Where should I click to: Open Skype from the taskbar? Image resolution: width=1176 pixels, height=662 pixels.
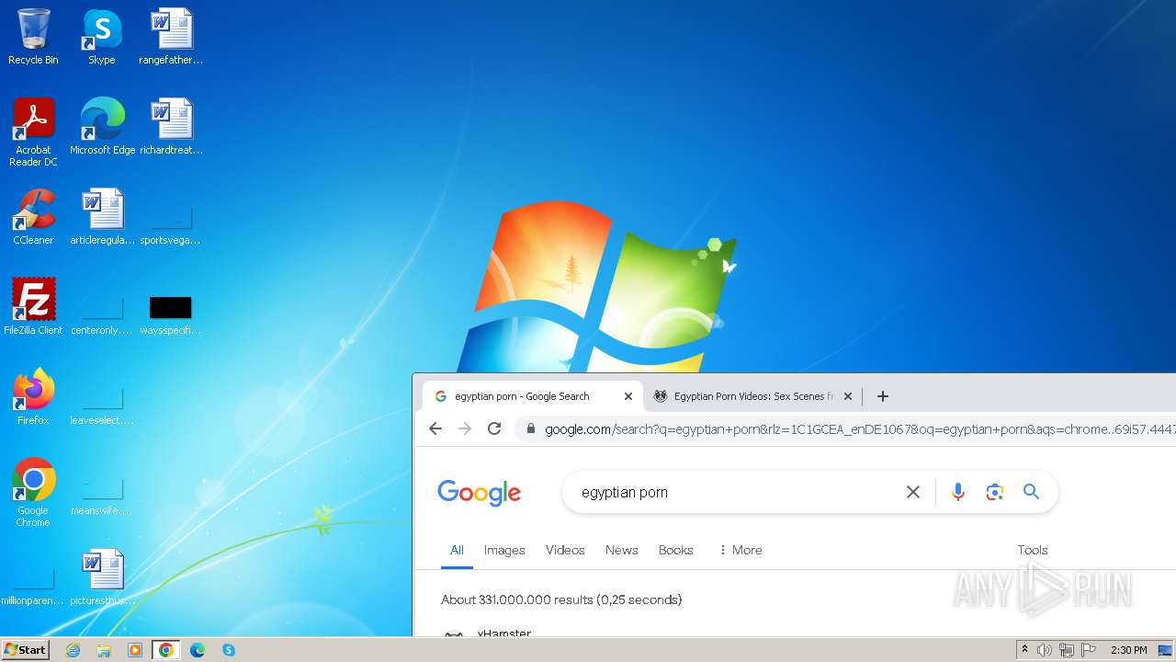pyautogui.click(x=229, y=650)
